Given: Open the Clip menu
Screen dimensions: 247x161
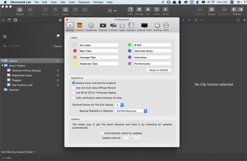Looking at the screenshot, I should tap(63, 2).
